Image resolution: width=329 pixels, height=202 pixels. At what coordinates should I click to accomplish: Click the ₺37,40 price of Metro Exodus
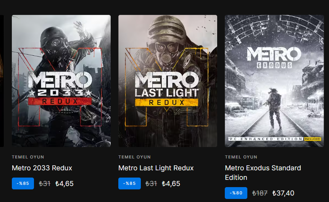283,193
